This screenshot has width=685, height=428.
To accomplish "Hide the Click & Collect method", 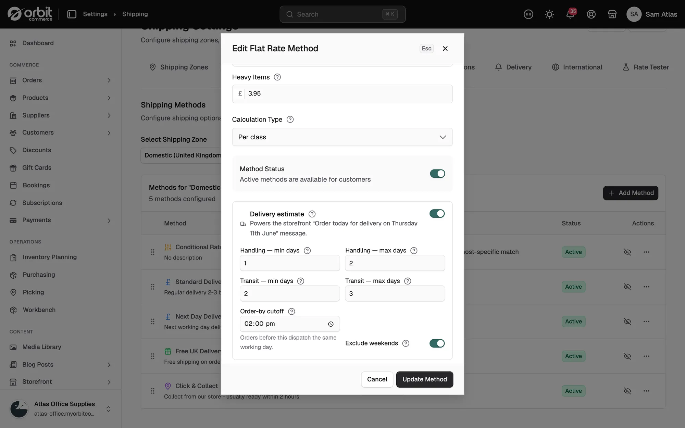I will tap(627, 391).
